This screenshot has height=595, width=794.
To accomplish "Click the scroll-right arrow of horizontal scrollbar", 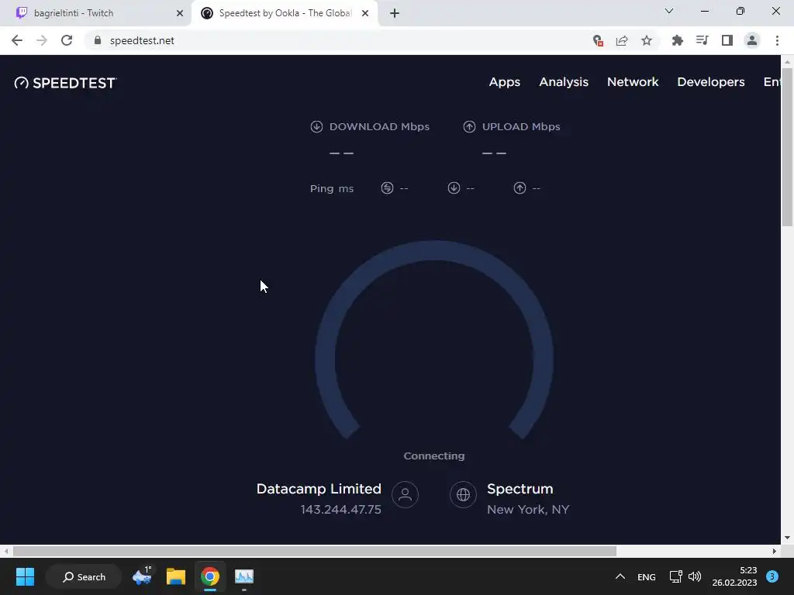I will tap(775, 551).
